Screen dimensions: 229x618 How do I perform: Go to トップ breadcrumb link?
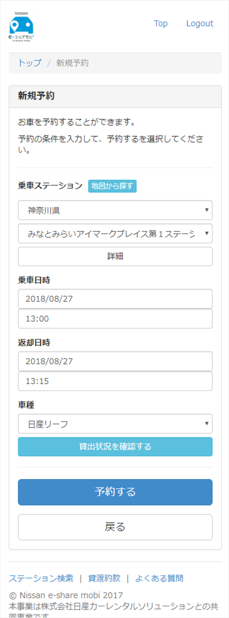point(29,63)
